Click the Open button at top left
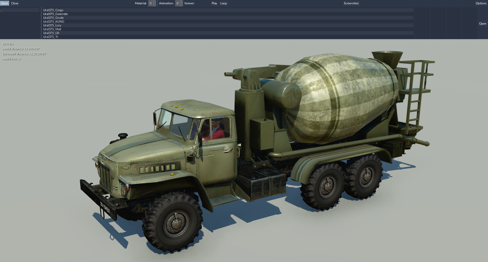Viewport: 488px width, 262px height. pos(5,3)
